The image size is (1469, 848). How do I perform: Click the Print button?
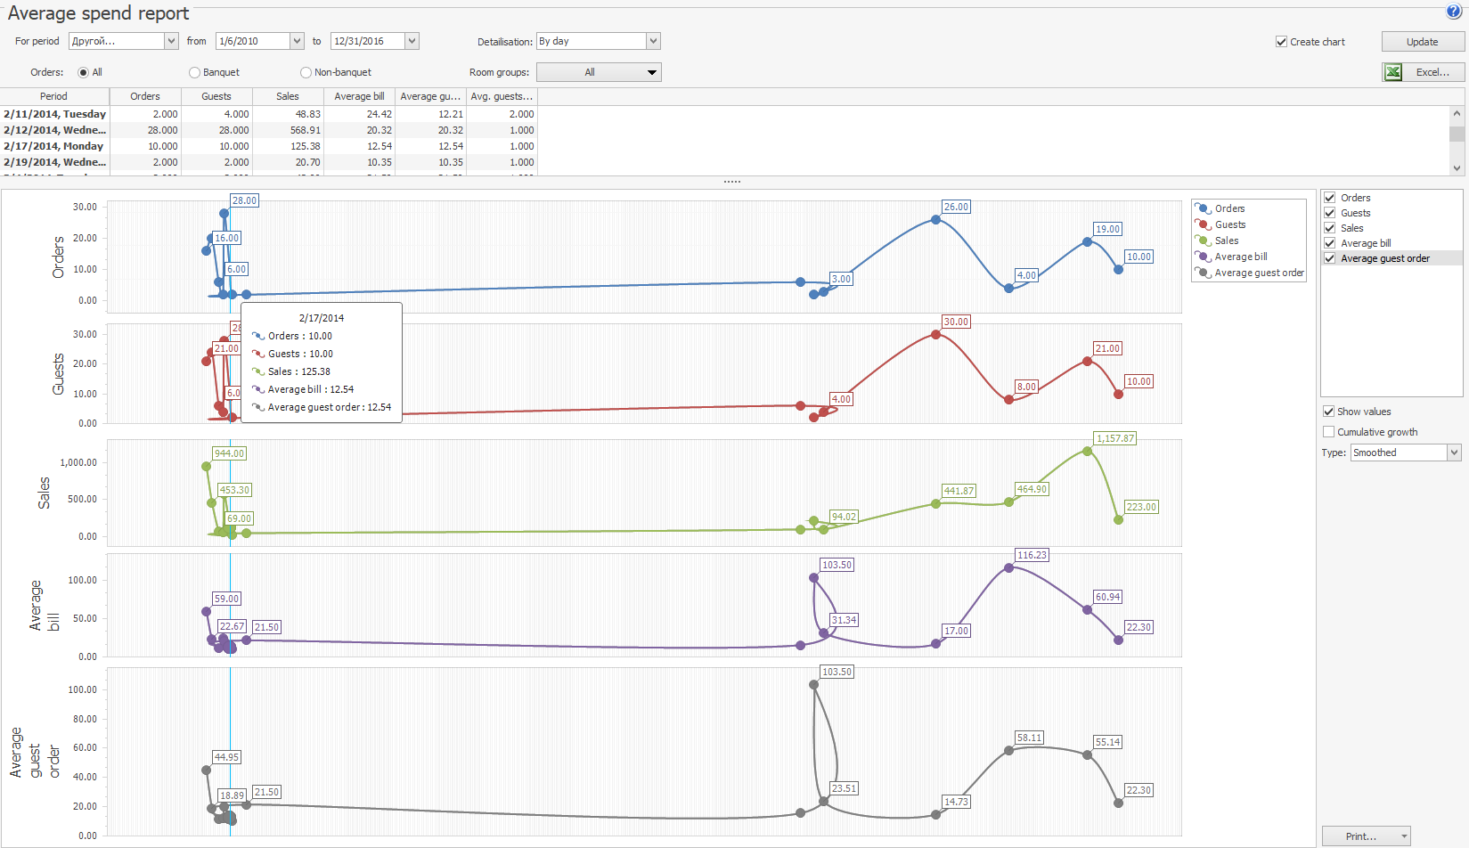(x=1359, y=836)
